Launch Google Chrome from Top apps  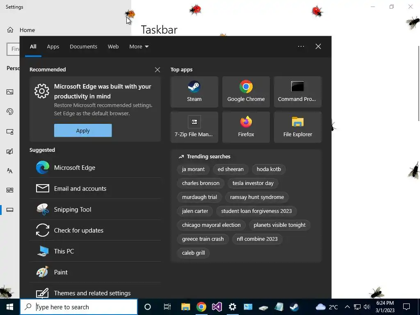tap(246, 92)
